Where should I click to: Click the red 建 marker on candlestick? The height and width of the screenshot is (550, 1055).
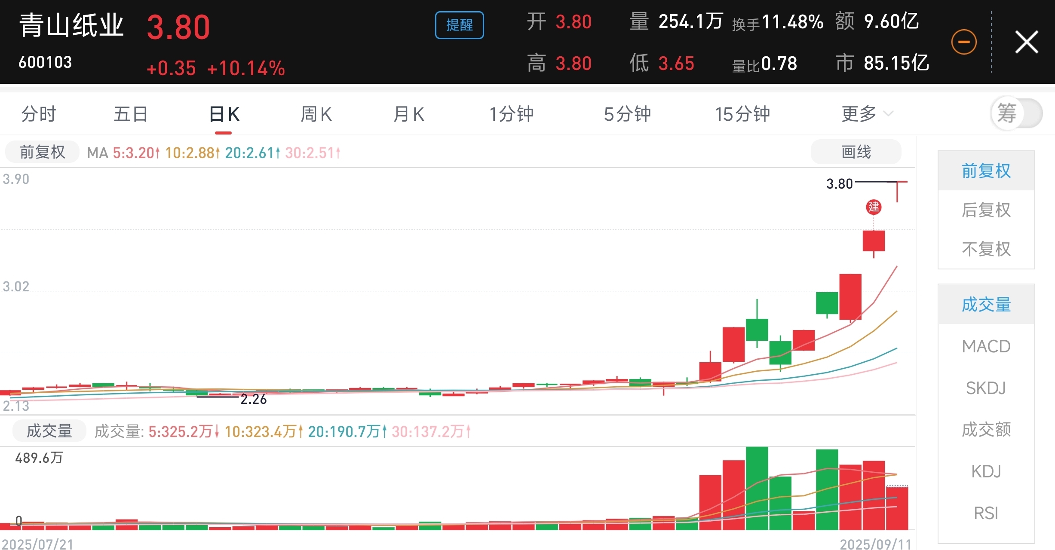coord(874,207)
